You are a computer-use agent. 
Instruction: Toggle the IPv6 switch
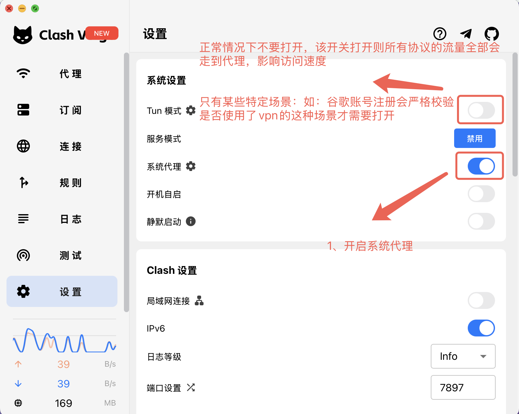pos(481,328)
